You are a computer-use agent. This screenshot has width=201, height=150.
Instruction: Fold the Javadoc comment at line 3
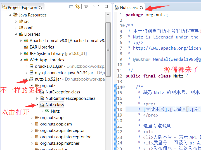(x=123, y=26)
